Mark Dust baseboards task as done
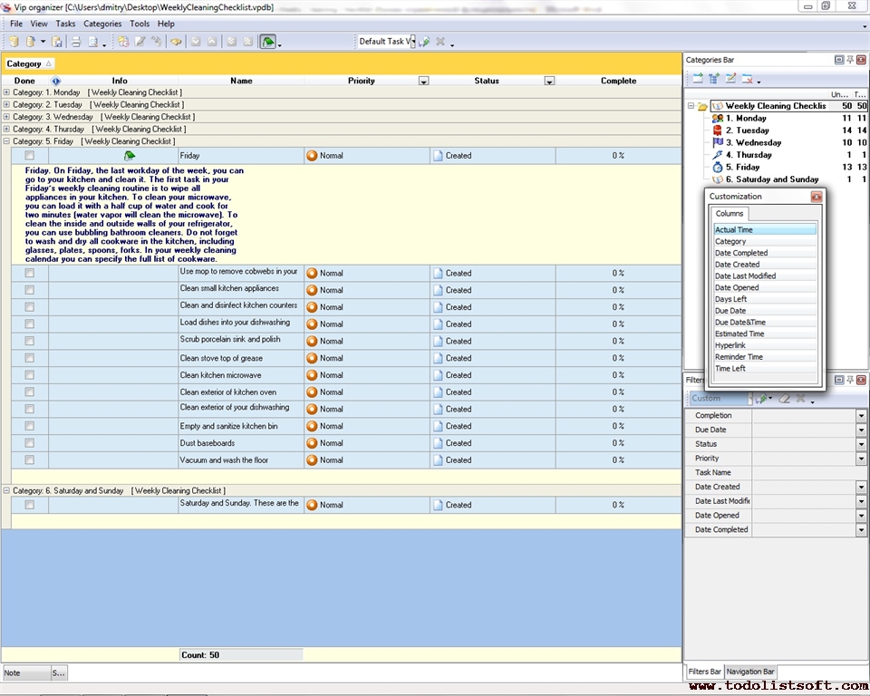This screenshot has width=870, height=696. (x=29, y=443)
